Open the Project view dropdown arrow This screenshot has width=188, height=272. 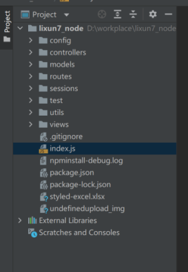pos(66,15)
